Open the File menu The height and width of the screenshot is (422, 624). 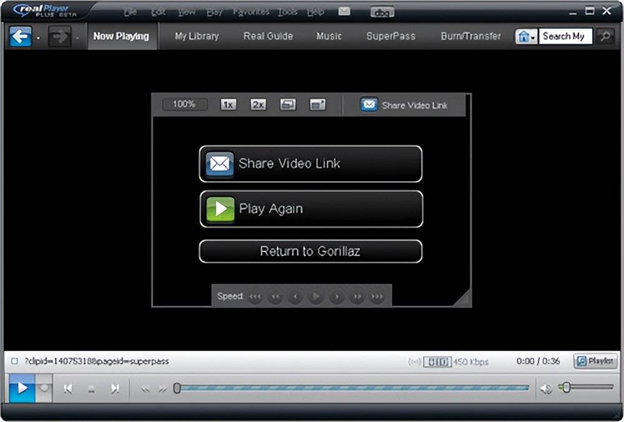point(130,12)
